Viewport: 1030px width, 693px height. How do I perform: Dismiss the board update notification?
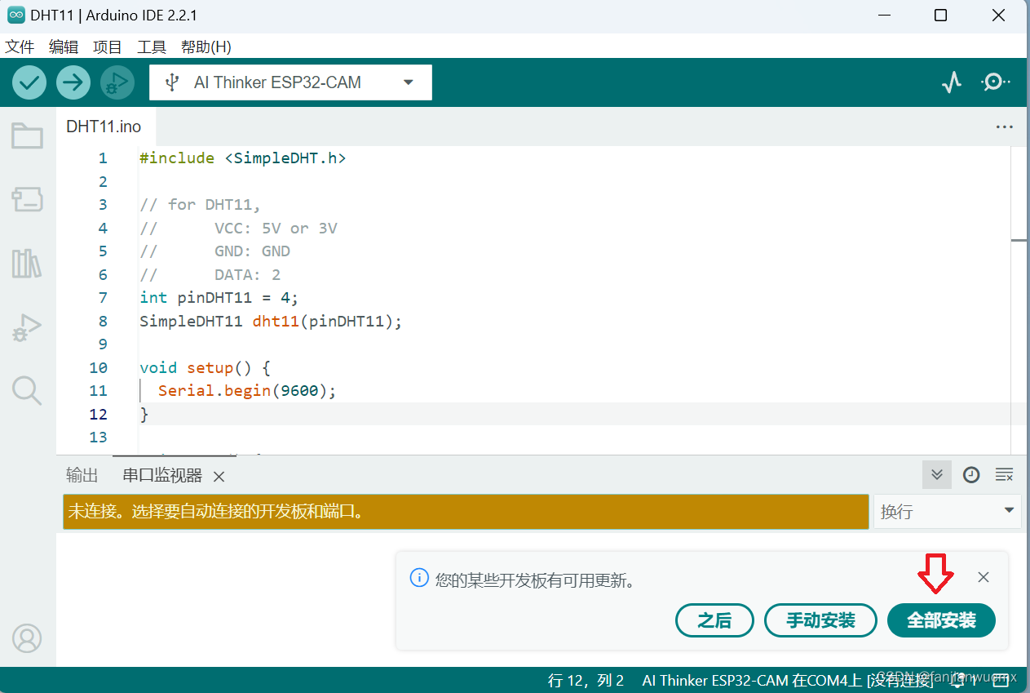[x=984, y=577]
